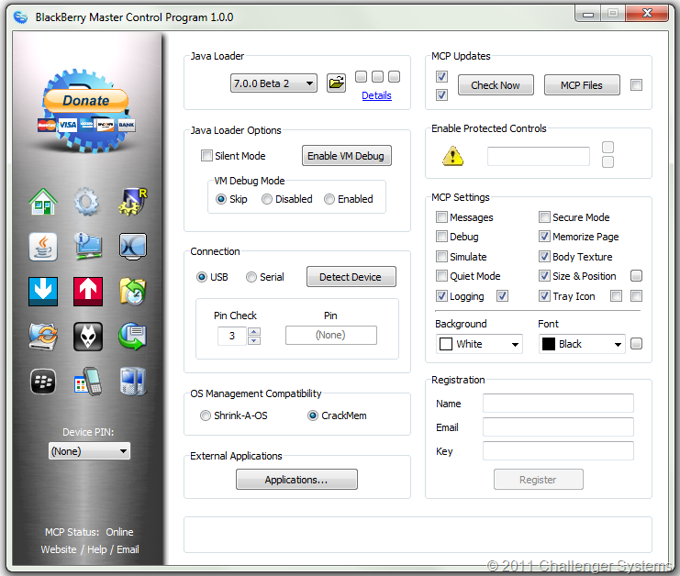Toggle the Debug checkbox

[x=441, y=237]
